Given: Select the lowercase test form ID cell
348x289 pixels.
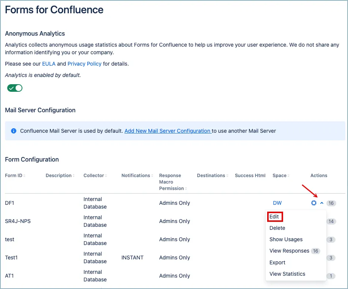Looking at the screenshot, I should (x=9, y=239).
